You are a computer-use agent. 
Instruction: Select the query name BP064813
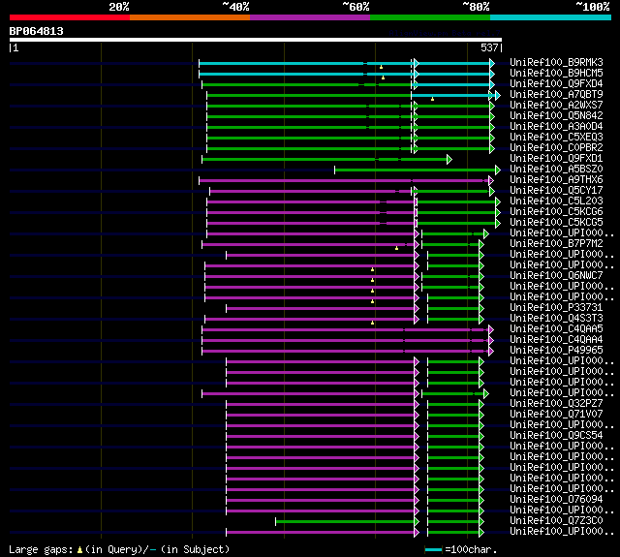[37, 31]
